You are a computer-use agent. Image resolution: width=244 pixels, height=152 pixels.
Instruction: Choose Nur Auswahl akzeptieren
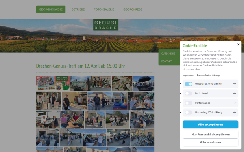coord(210,135)
